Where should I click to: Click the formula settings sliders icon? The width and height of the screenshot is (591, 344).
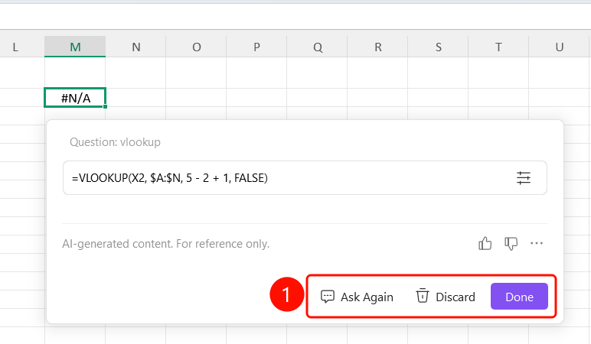tap(524, 177)
